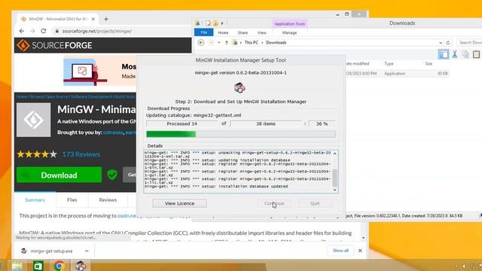Click the Details log scroll-down arrow
The image size is (482, 271).
(x=334, y=190)
